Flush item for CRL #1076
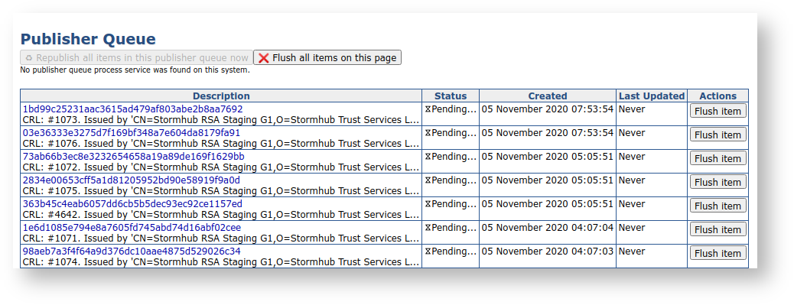This screenshot has height=305, width=794. (x=718, y=135)
